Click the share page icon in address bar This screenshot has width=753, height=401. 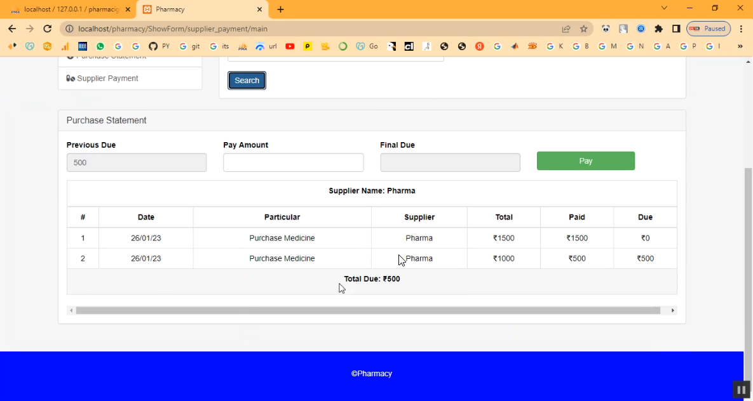pos(566,29)
